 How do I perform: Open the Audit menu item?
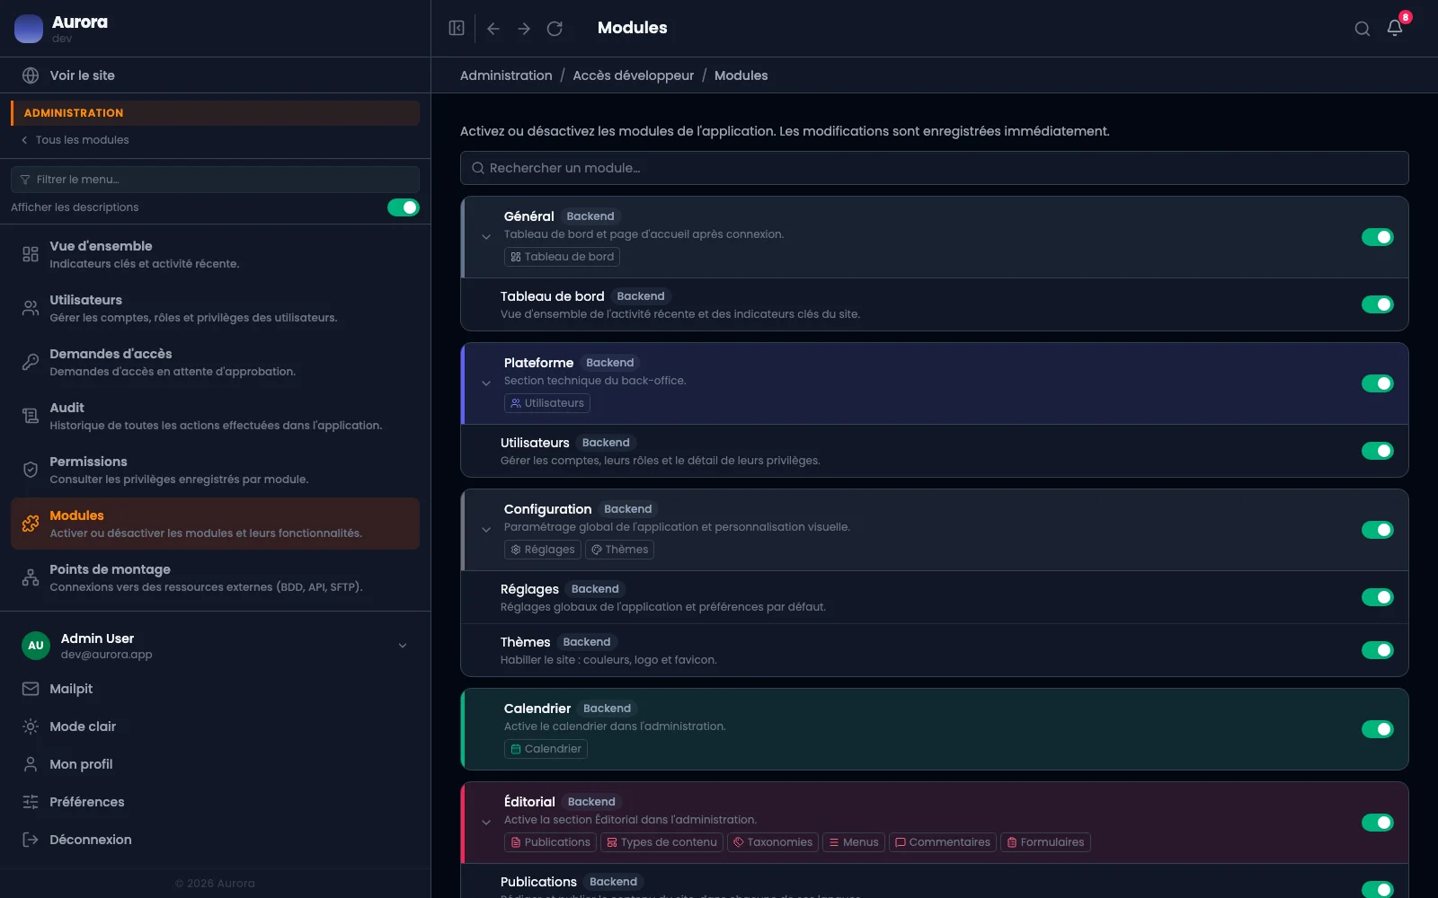coord(215,416)
